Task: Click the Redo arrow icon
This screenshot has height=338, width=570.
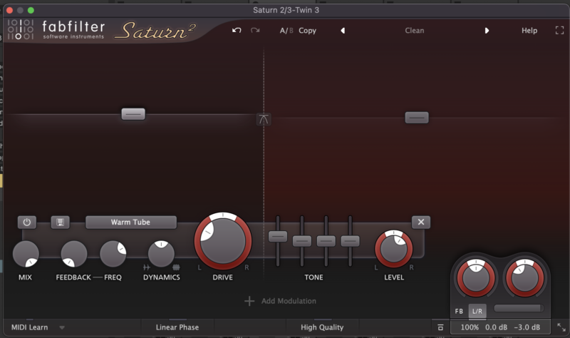Action: 255,30
